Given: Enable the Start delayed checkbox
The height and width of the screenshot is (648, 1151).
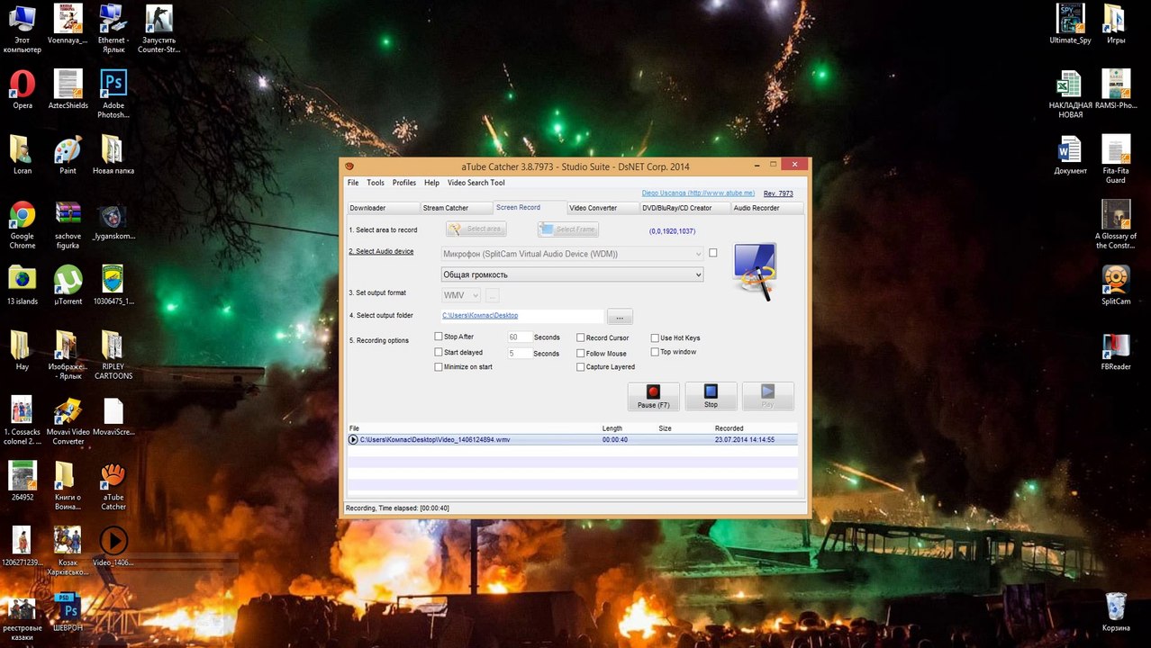Looking at the screenshot, I should 439,352.
